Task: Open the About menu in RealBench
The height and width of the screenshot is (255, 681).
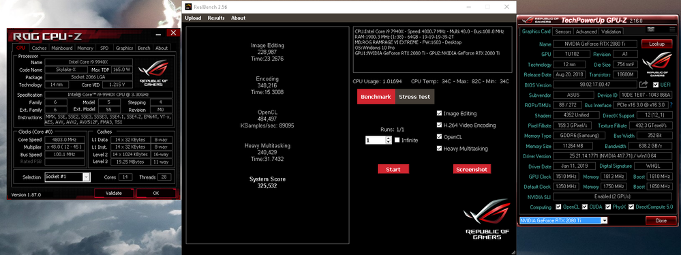Action: [238, 18]
